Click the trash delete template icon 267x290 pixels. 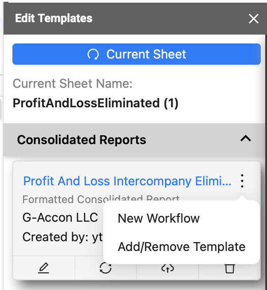point(230,269)
